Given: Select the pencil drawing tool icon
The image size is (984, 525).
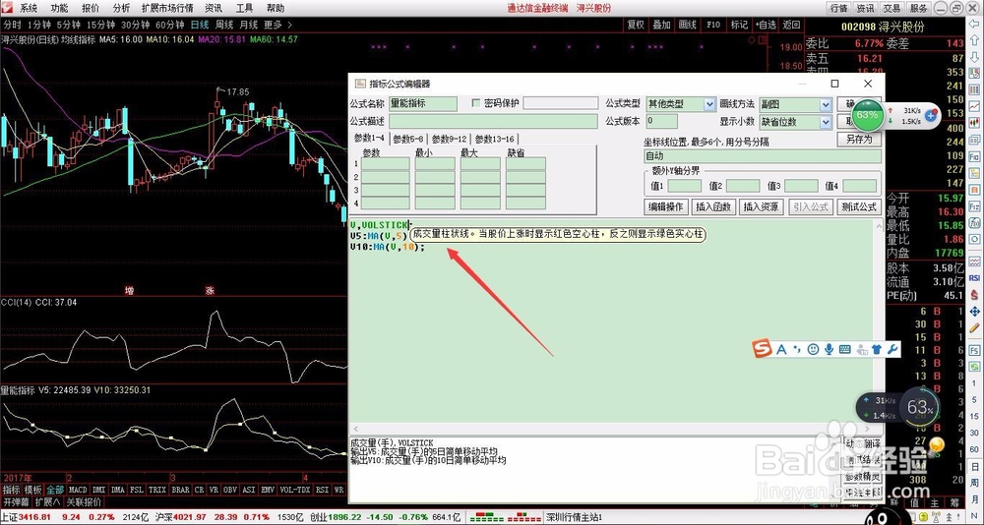Looking at the screenshot, I should pos(974,326).
